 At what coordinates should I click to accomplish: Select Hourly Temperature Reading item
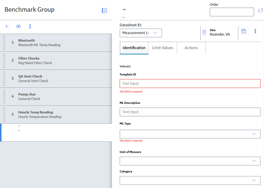tap(56, 115)
